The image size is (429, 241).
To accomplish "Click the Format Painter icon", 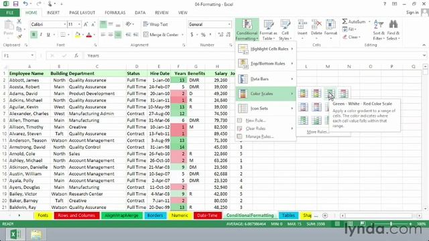I will [x=19, y=36].
